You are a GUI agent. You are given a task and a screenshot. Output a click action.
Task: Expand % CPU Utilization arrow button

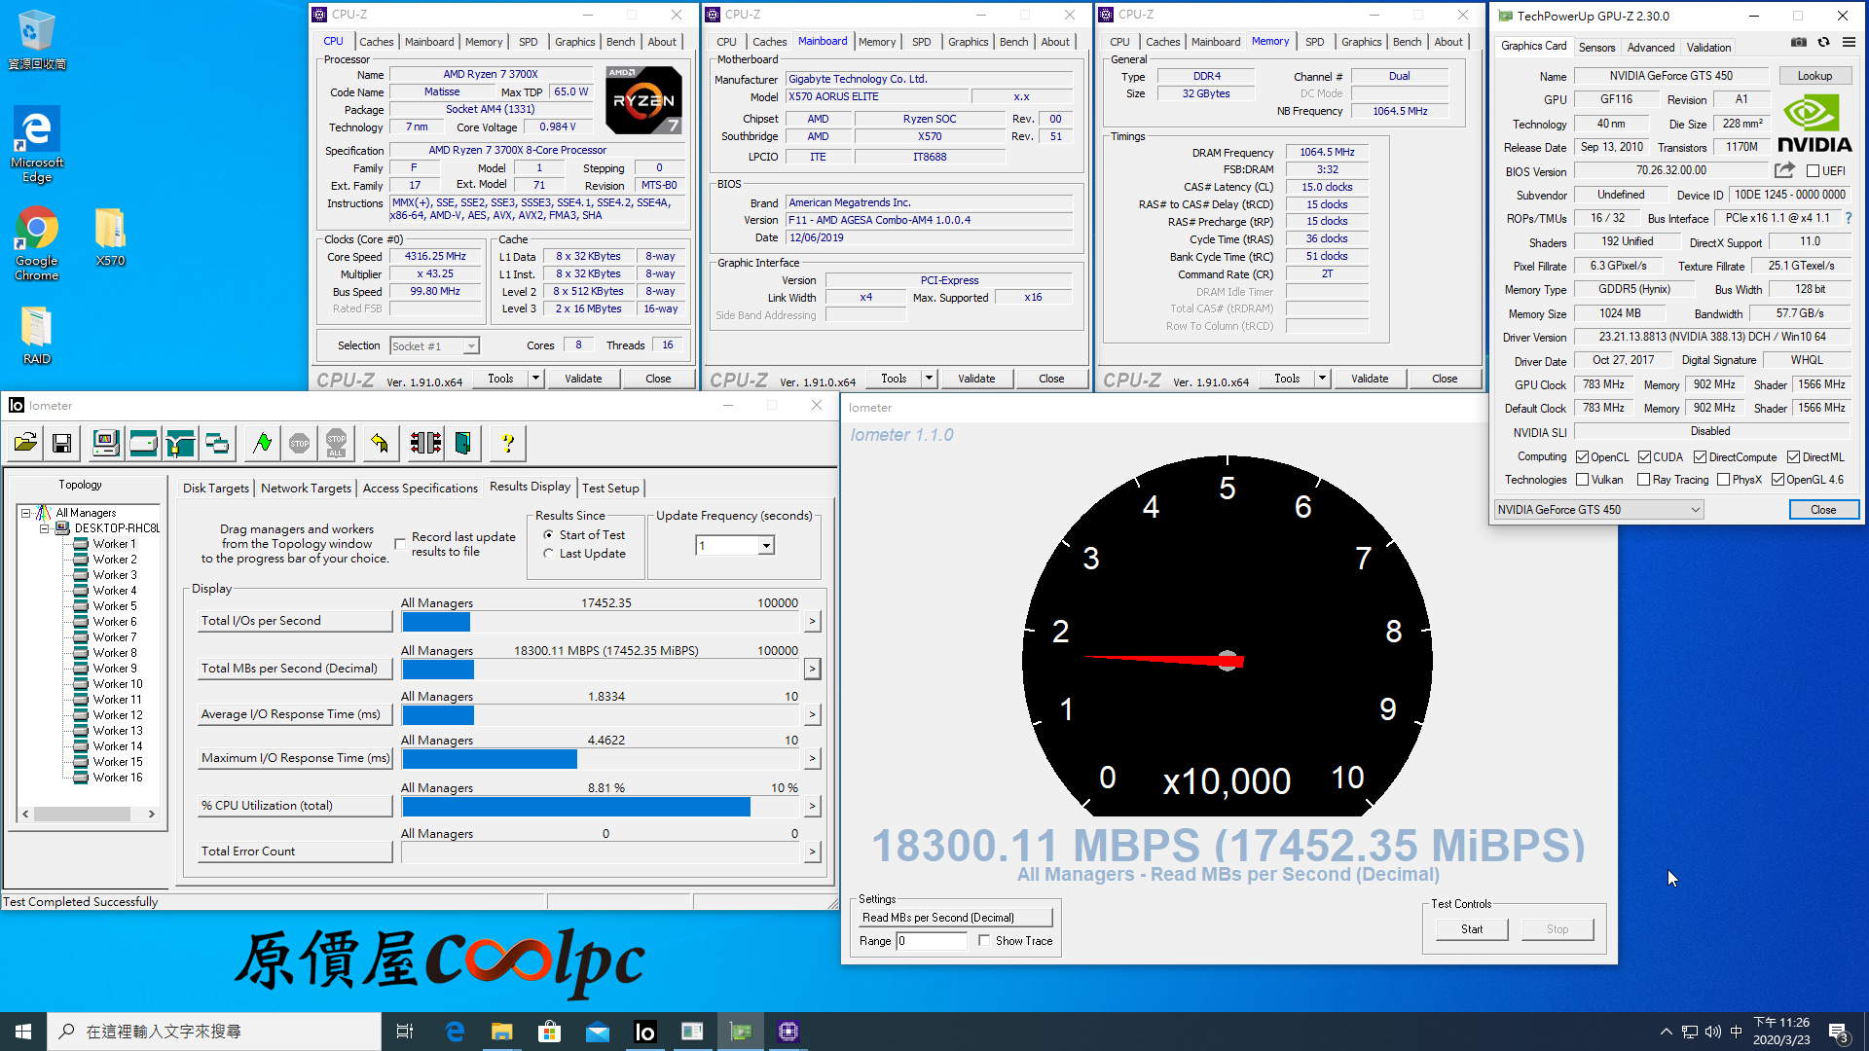(x=812, y=806)
